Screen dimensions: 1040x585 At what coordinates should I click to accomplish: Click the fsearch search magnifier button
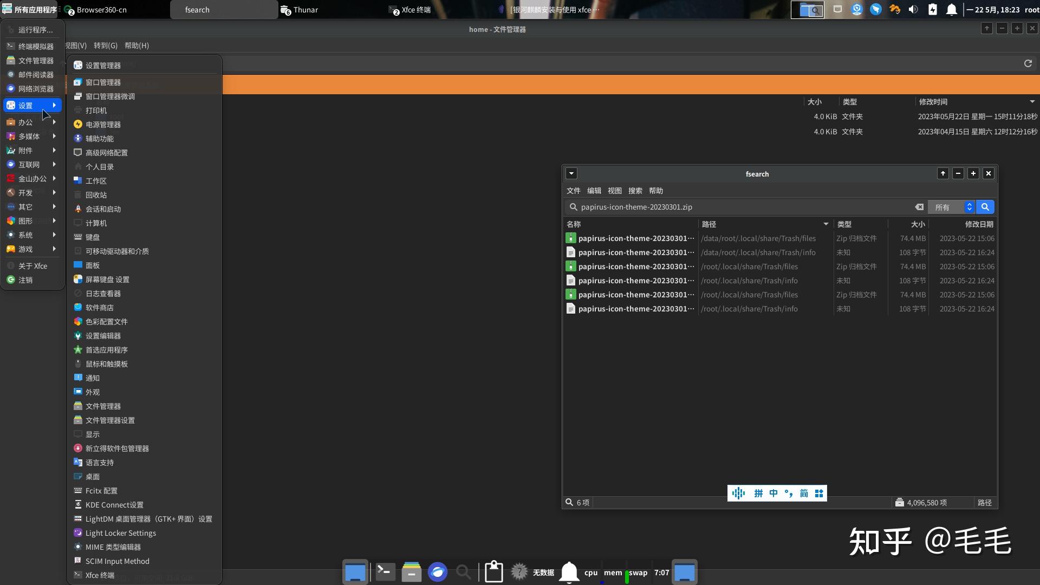[x=985, y=207]
